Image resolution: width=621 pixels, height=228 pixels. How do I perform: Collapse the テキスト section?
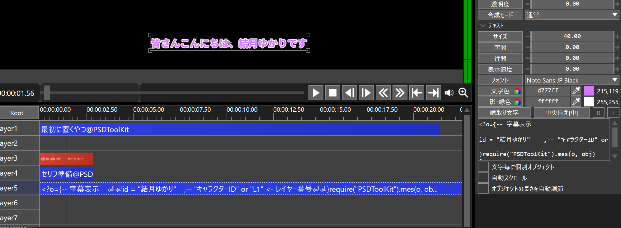[483, 25]
